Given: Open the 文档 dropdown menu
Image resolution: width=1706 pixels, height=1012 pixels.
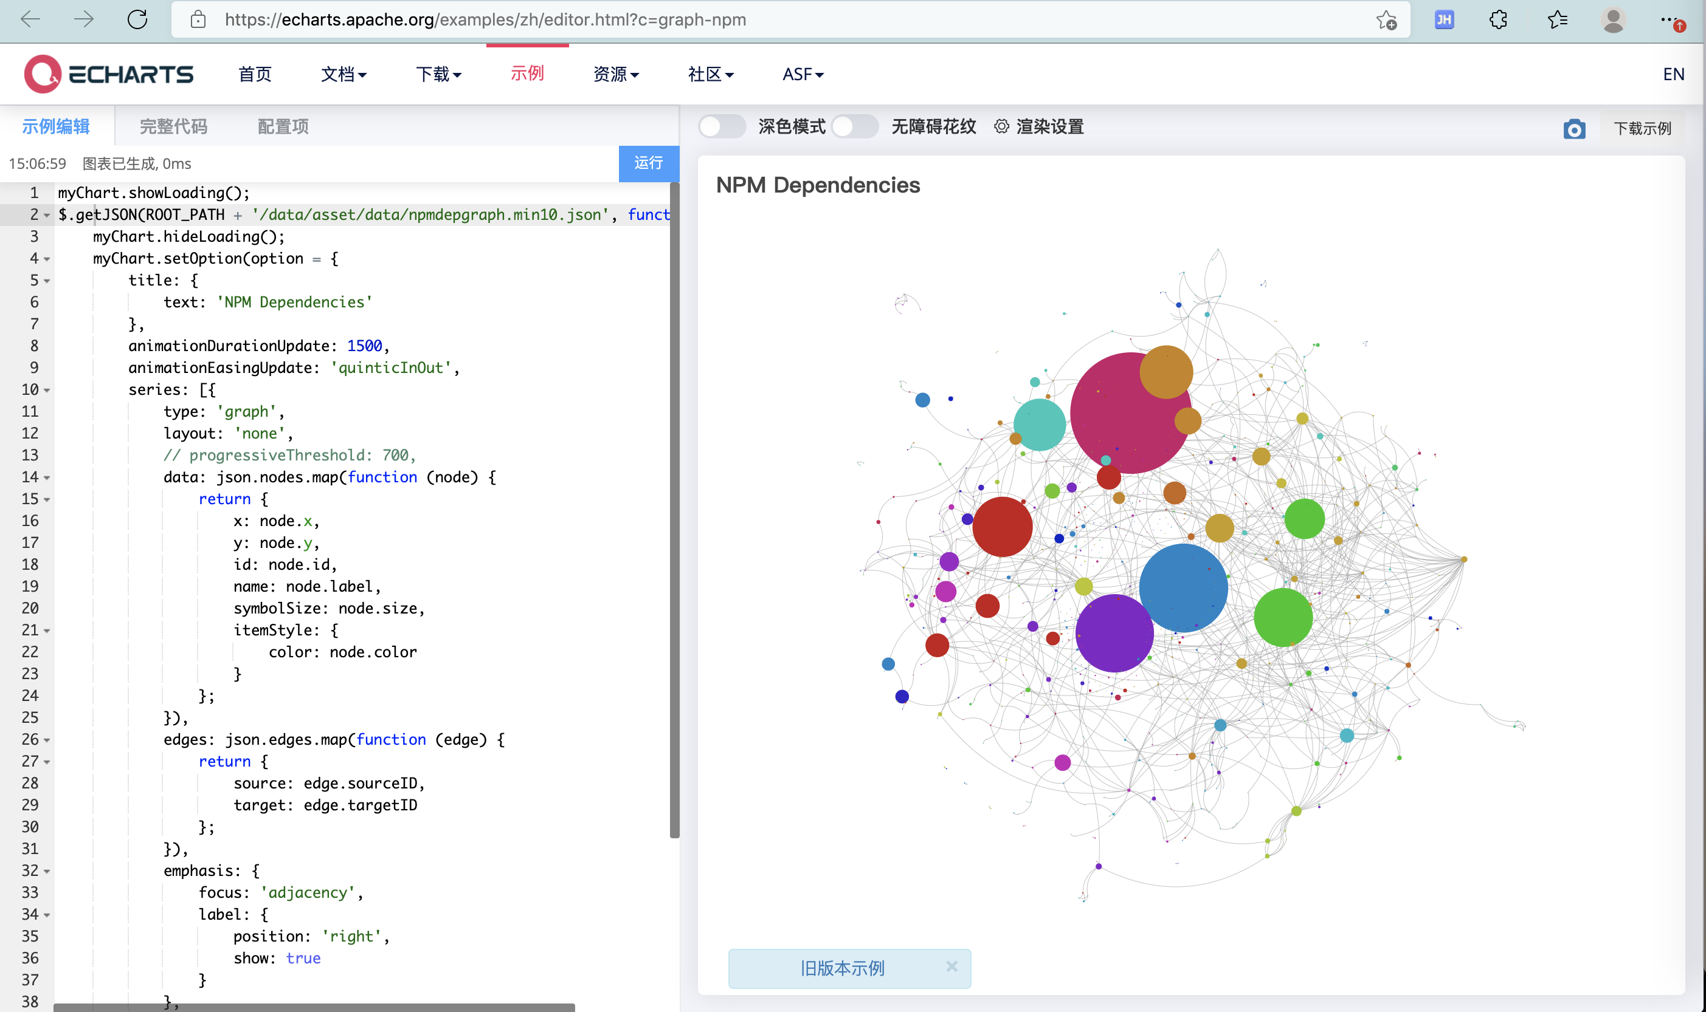Looking at the screenshot, I should tap(344, 74).
